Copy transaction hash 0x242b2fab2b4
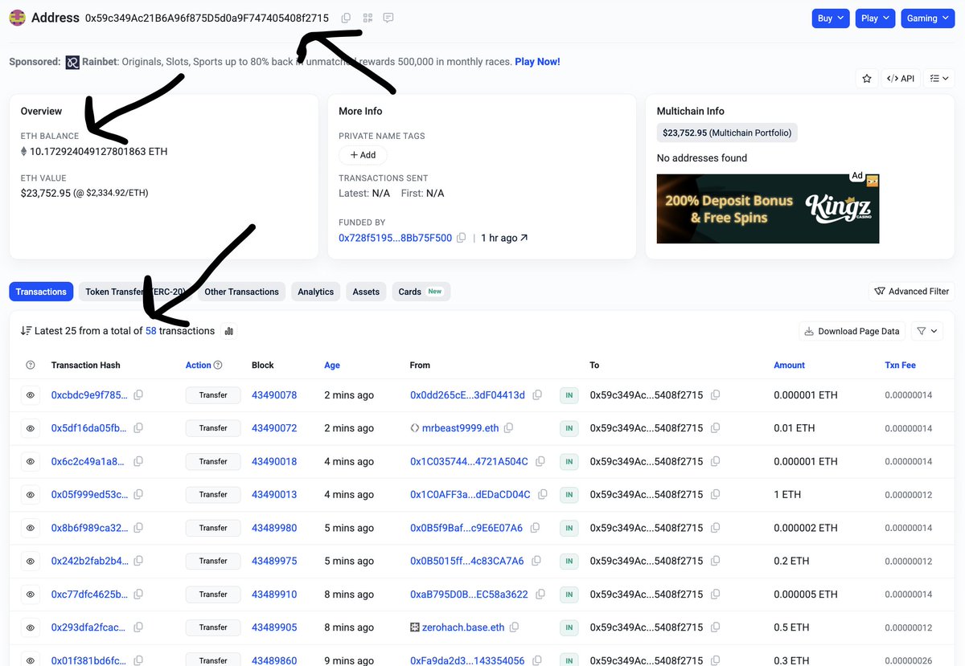Viewport: 965px width, 666px height. (x=138, y=561)
